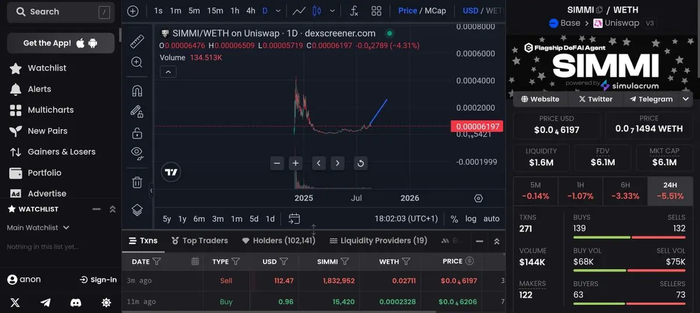Collapse the indicator legend chevron
Screen dimensions: 700x313
click(168, 72)
